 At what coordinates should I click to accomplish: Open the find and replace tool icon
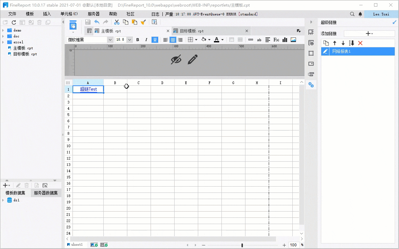pyautogui.click(x=154, y=22)
